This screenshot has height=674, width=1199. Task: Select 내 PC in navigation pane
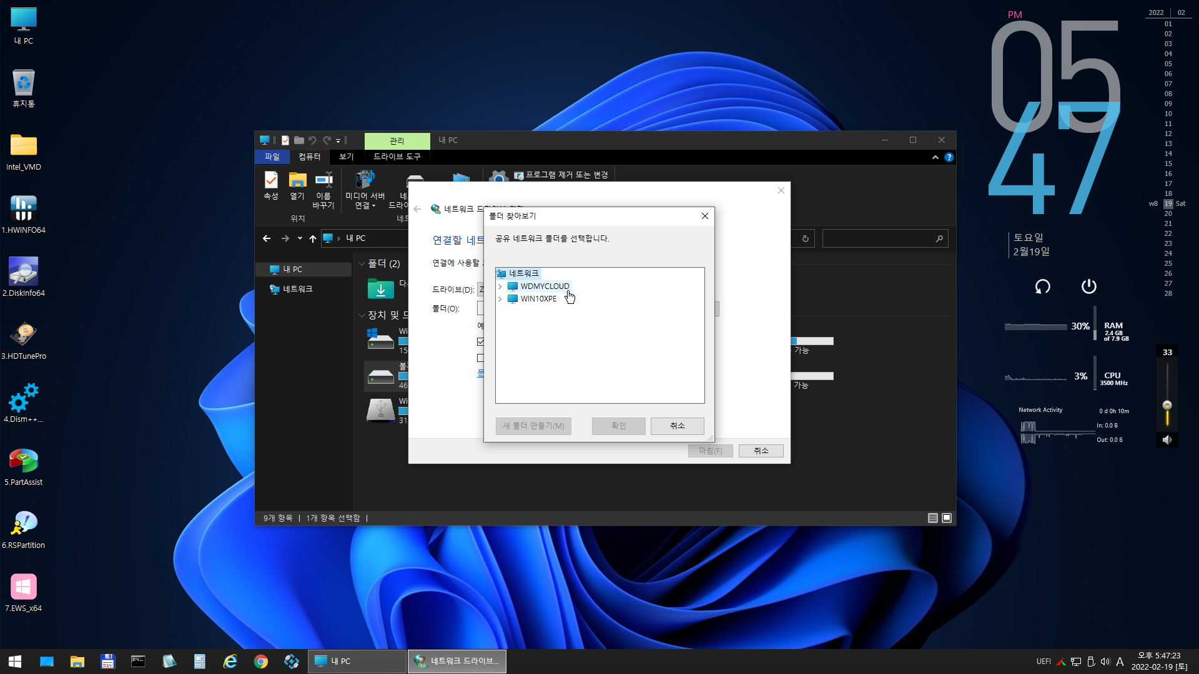click(303, 270)
